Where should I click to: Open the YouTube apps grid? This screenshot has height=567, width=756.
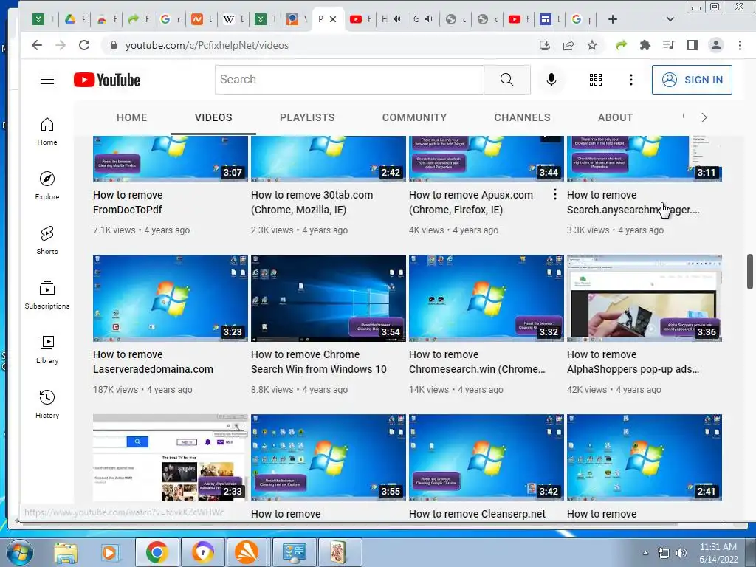596,80
